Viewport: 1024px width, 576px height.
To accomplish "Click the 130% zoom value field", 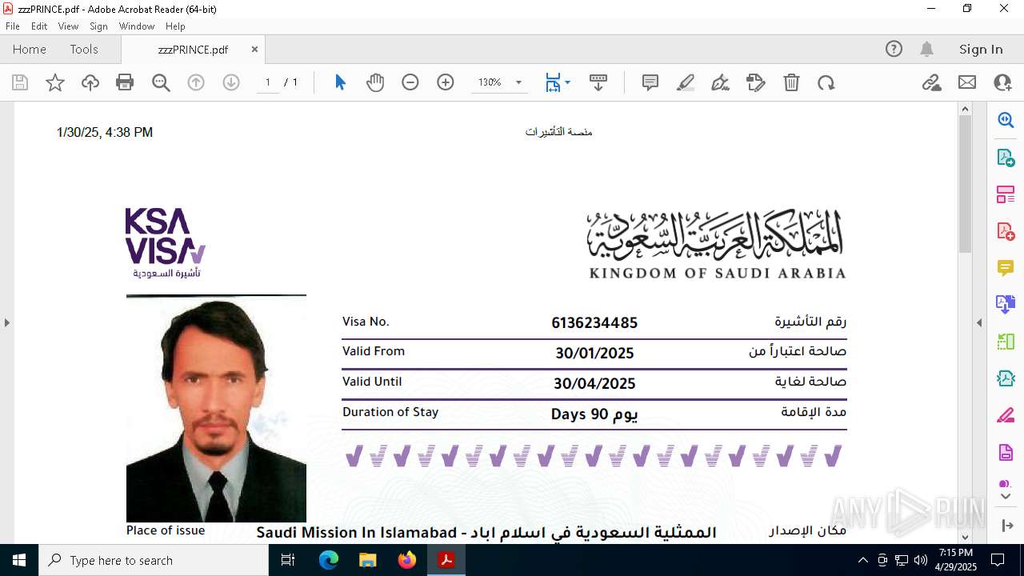I will pyautogui.click(x=490, y=82).
